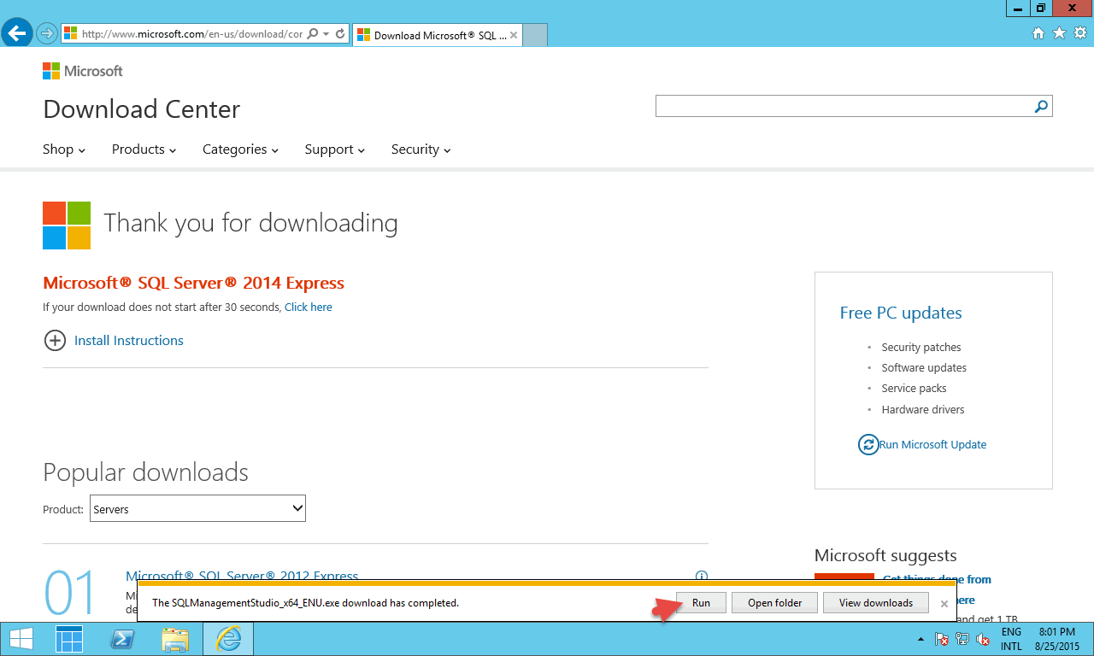This screenshot has height=656, width=1094.
Task: Open Favorites with the star icon
Action: [1059, 33]
